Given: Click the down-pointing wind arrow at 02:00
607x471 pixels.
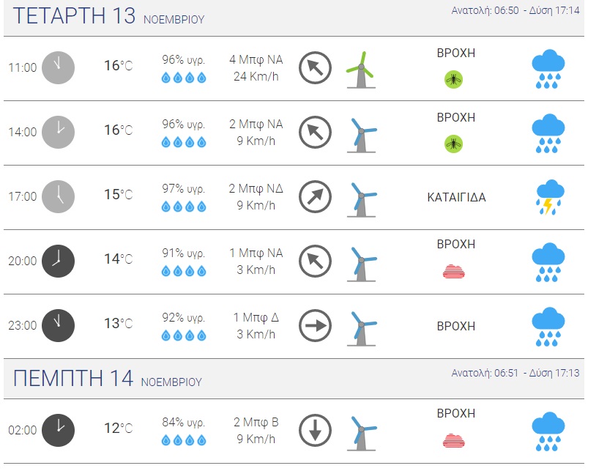Looking at the screenshot, I should [316, 430].
